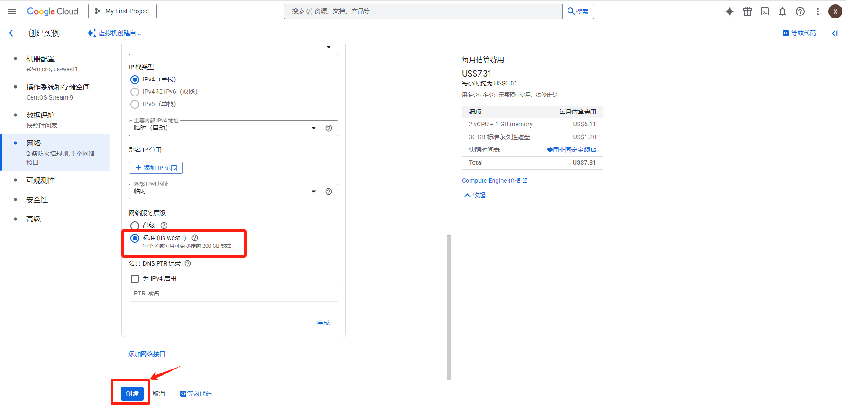Screen dimensions: 846x406
Task: Click 等效代码 button in bottom bar
Action: 196,394
